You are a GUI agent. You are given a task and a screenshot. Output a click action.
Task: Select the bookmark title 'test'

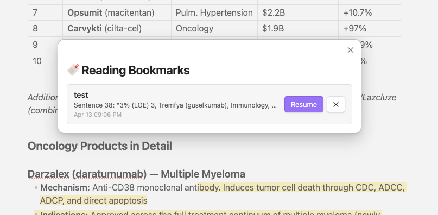tap(81, 95)
